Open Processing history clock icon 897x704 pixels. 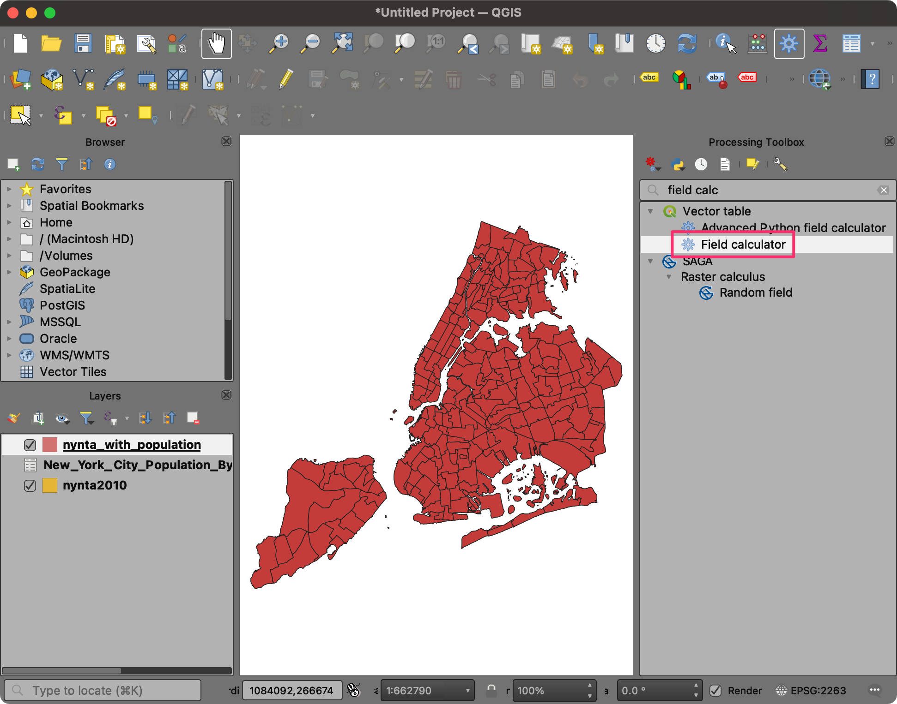tap(701, 164)
